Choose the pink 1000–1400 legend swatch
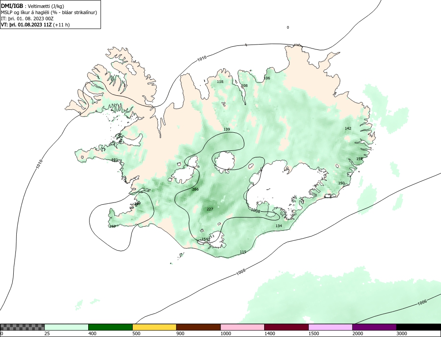 (x=243, y=327)
